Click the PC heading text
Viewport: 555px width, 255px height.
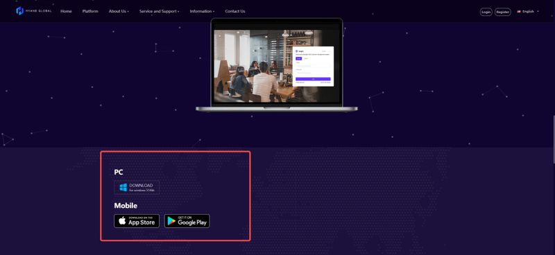point(118,173)
